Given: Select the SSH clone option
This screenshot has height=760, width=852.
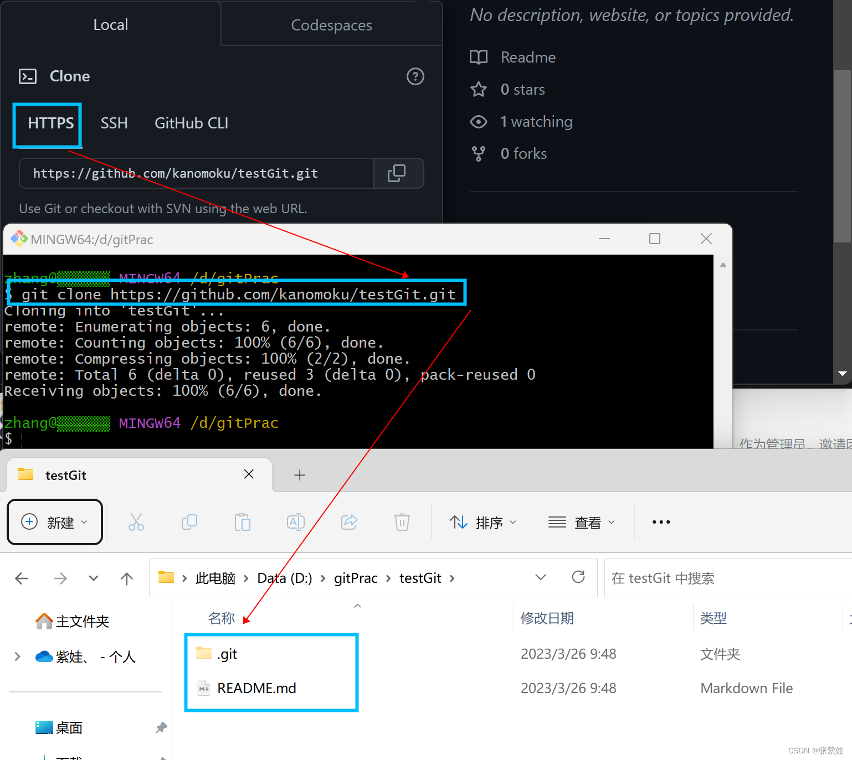Looking at the screenshot, I should pos(114,123).
